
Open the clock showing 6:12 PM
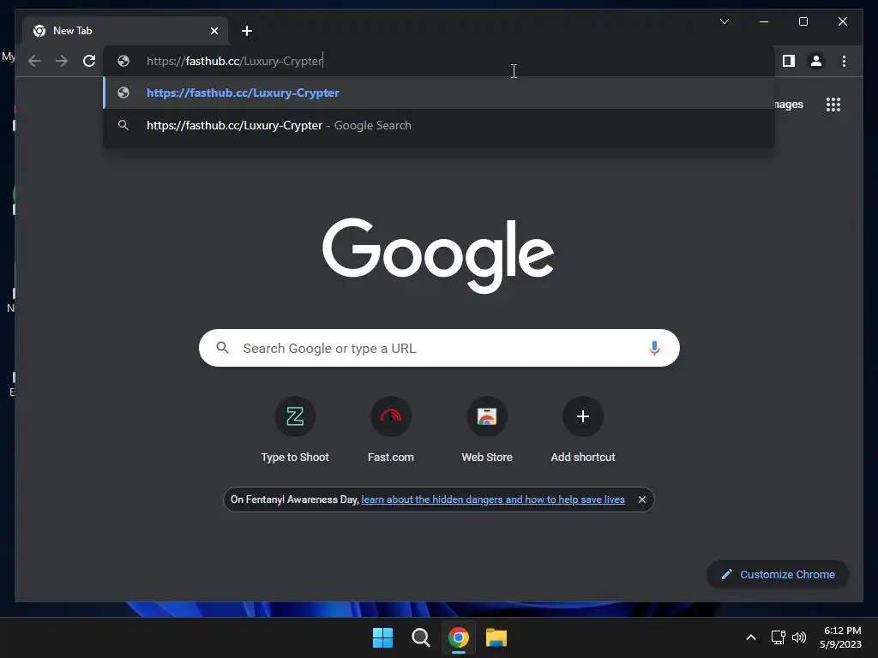840,637
